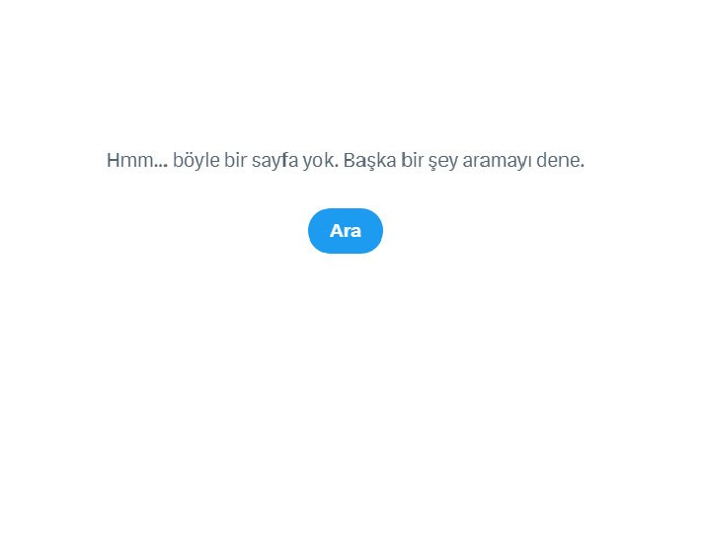This screenshot has height=538, width=702.
Task: Click the sentence "Hmm... böyle bir sayfa yok."
Action: pos(222,161)
